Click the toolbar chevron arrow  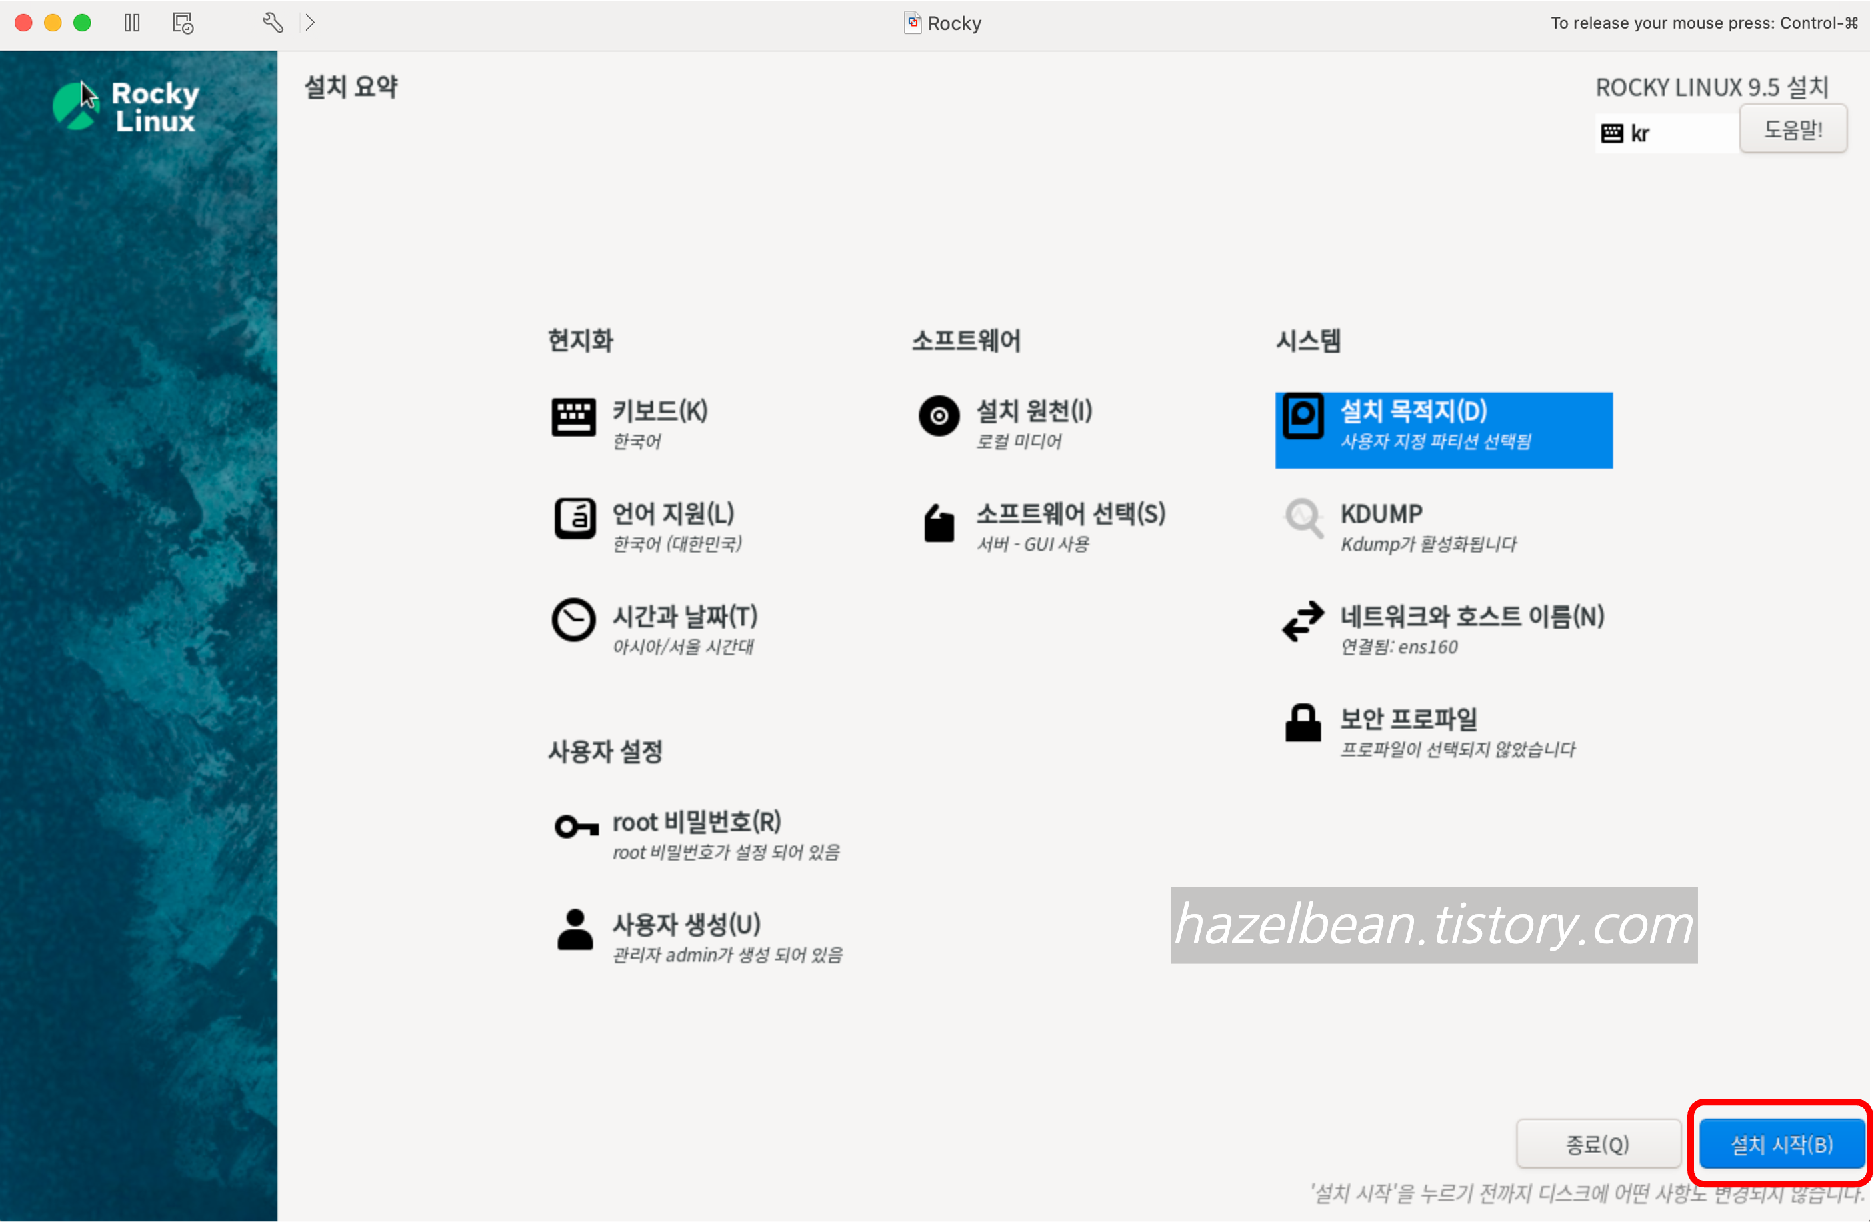click(311, 23)
